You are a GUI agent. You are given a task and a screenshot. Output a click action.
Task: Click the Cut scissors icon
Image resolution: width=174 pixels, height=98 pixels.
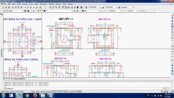pyautogui.click(x=25, y=7)
